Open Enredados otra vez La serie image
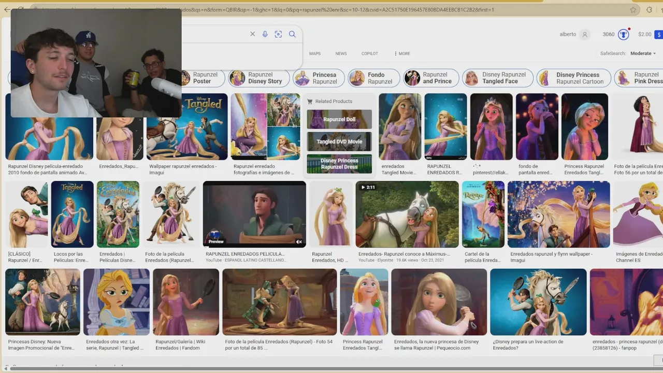The height and width of the screenshot is (373, 663). [x=117, y=302]
